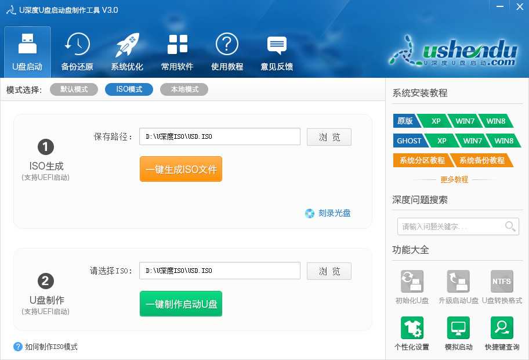Open GHOST WIN7 tutorial
The image size is (529, 360).
coord(472,141)
